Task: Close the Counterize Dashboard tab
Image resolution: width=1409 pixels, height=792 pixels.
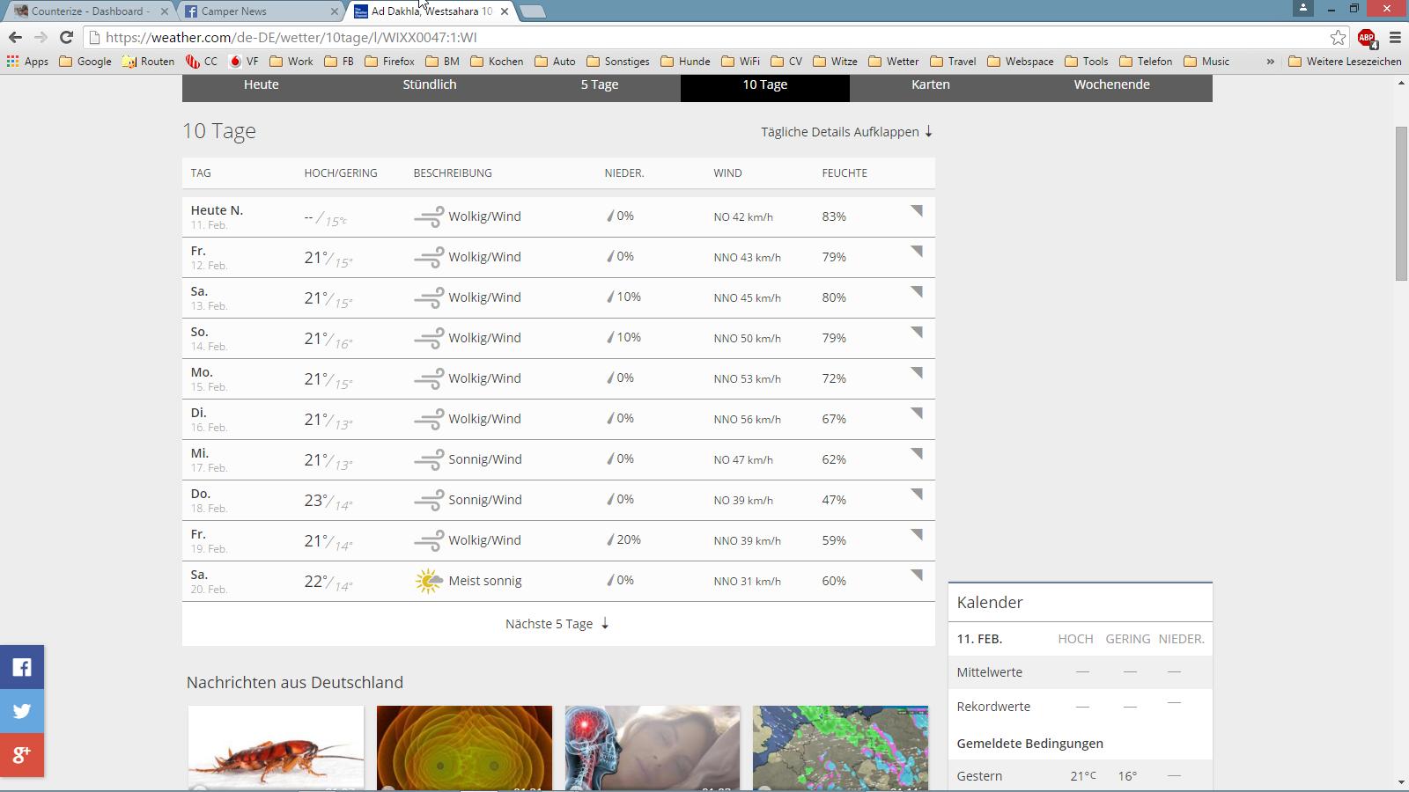Action: point(164,11)
